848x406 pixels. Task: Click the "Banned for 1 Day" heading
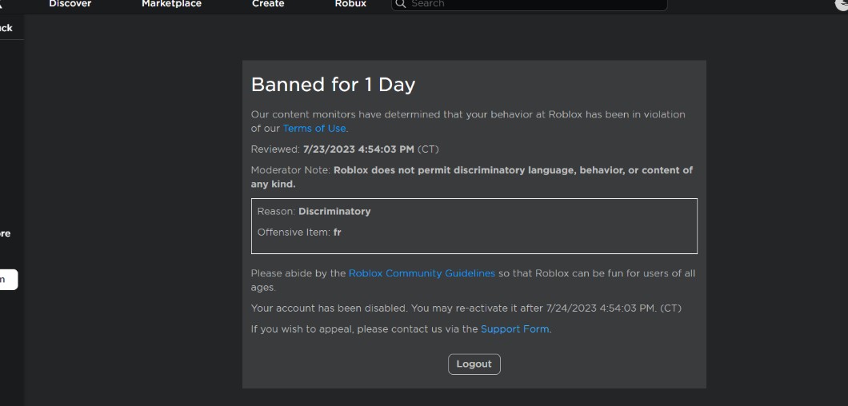[333, 85]
